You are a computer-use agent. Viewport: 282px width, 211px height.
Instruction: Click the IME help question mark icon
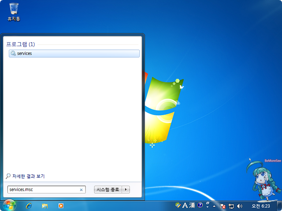[x=200, y=205]
